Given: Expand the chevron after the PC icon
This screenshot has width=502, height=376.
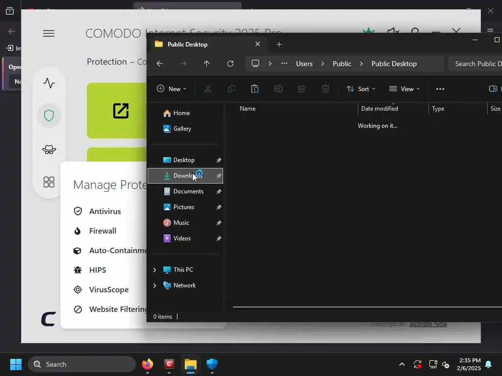Looking at the screenshot, I should point(270,64).
